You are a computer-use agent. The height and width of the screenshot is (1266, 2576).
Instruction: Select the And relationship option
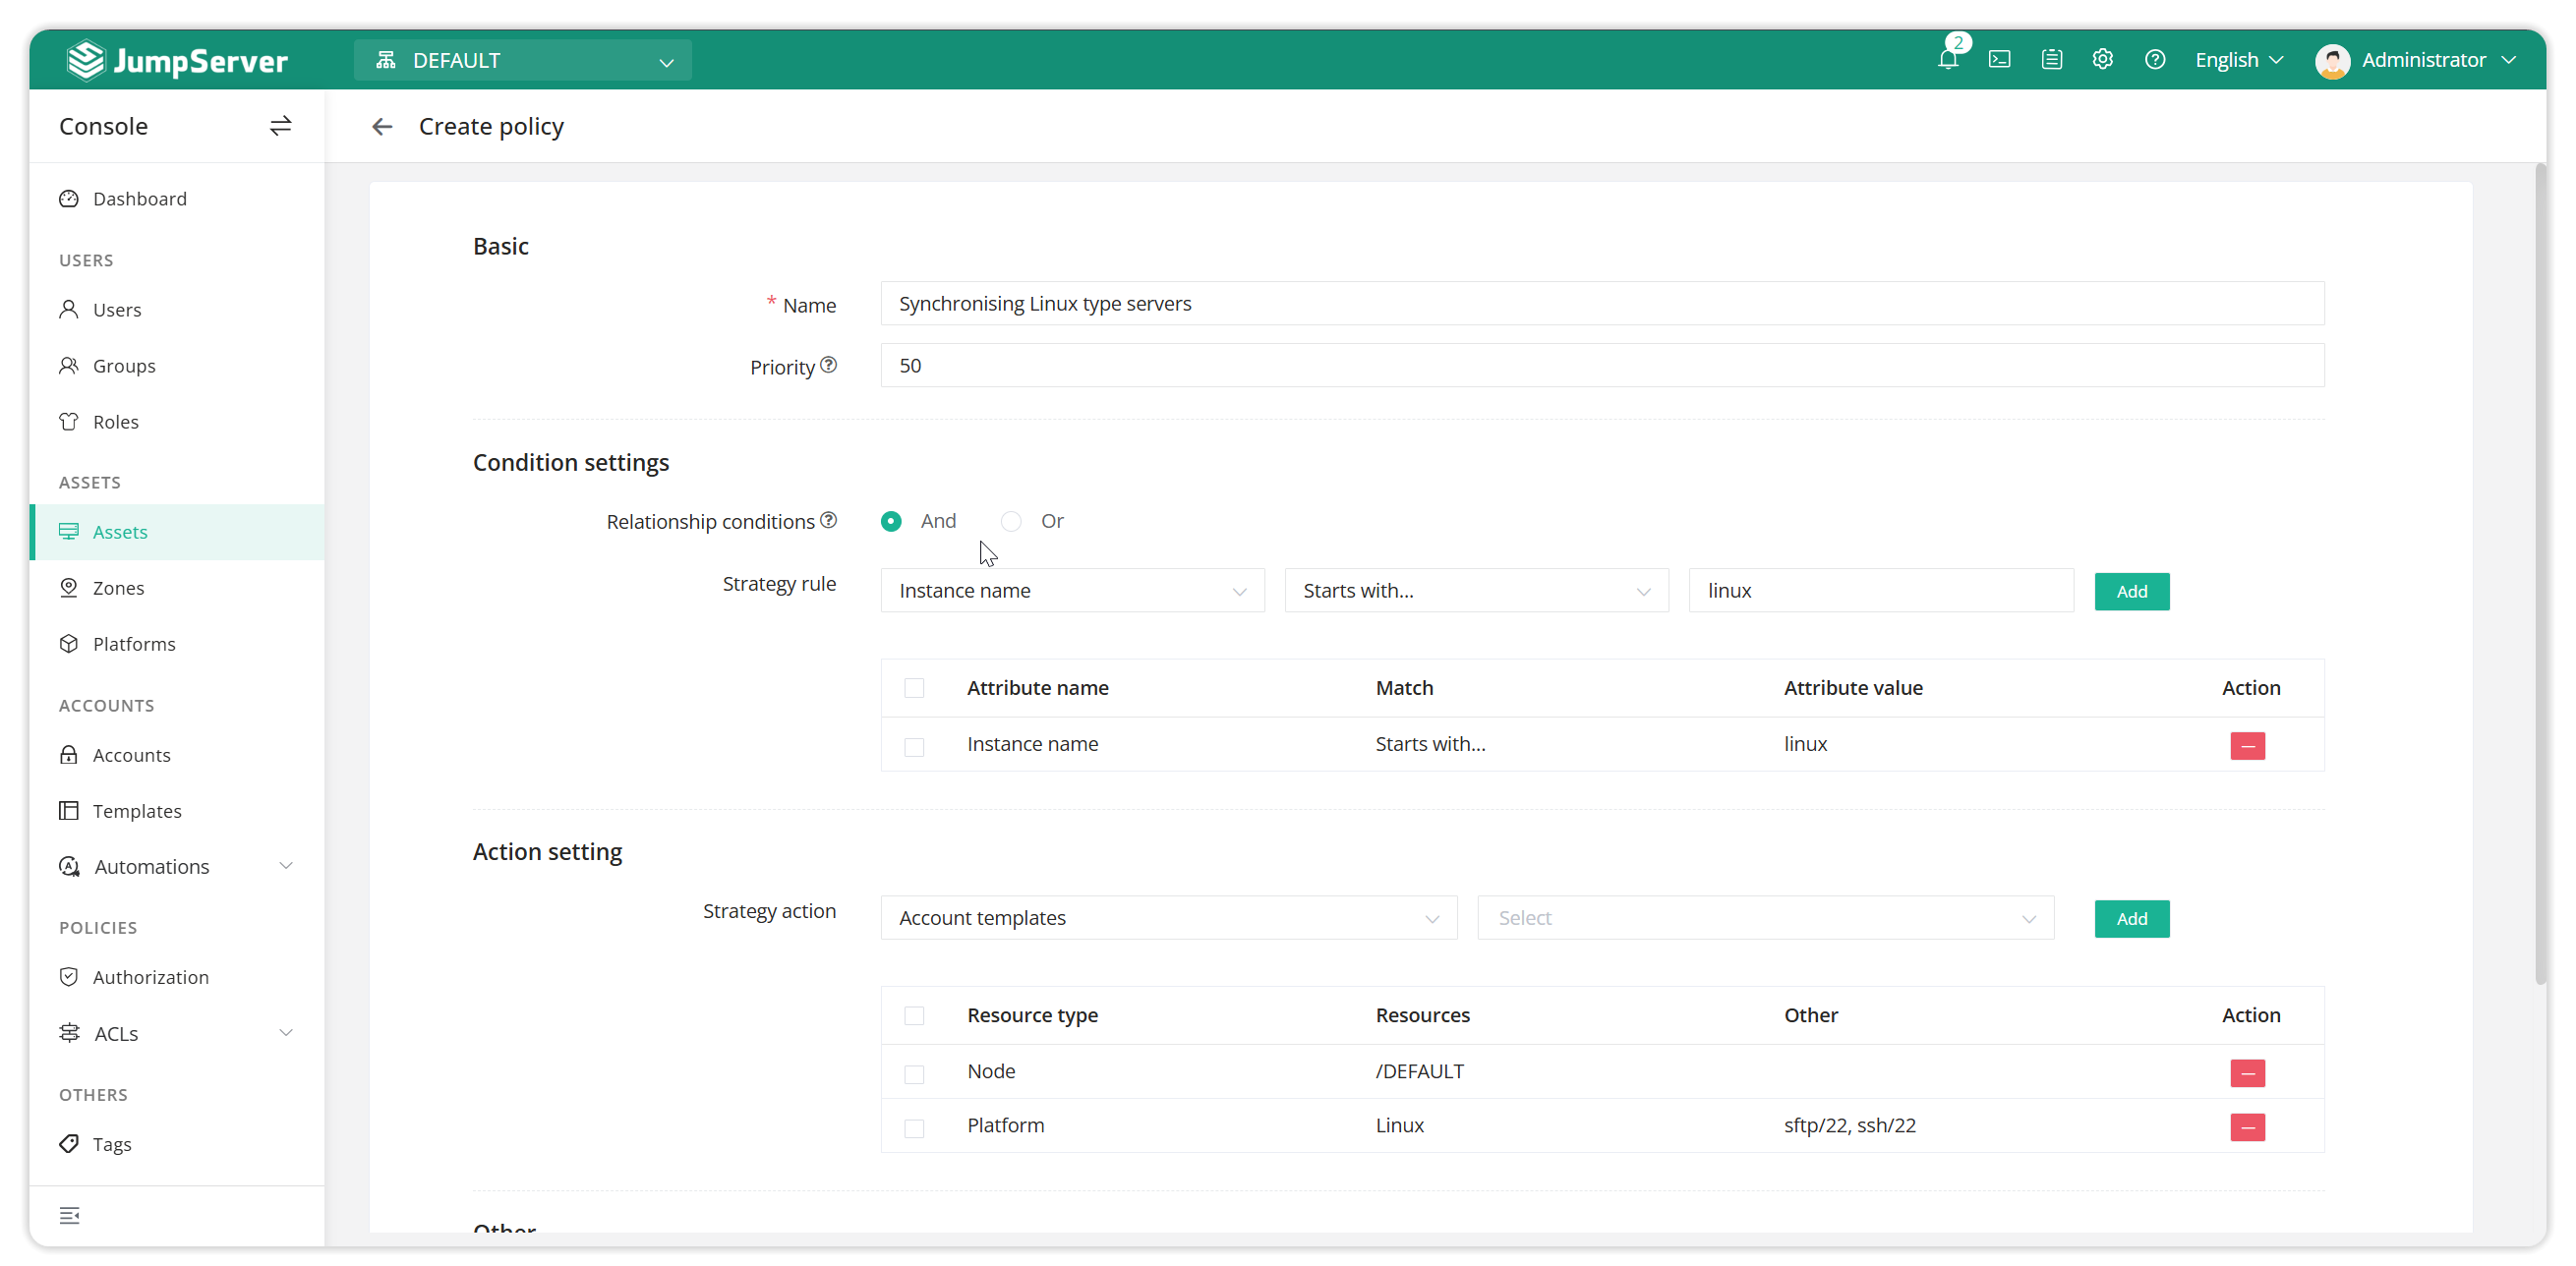click(x=891, y=521)
